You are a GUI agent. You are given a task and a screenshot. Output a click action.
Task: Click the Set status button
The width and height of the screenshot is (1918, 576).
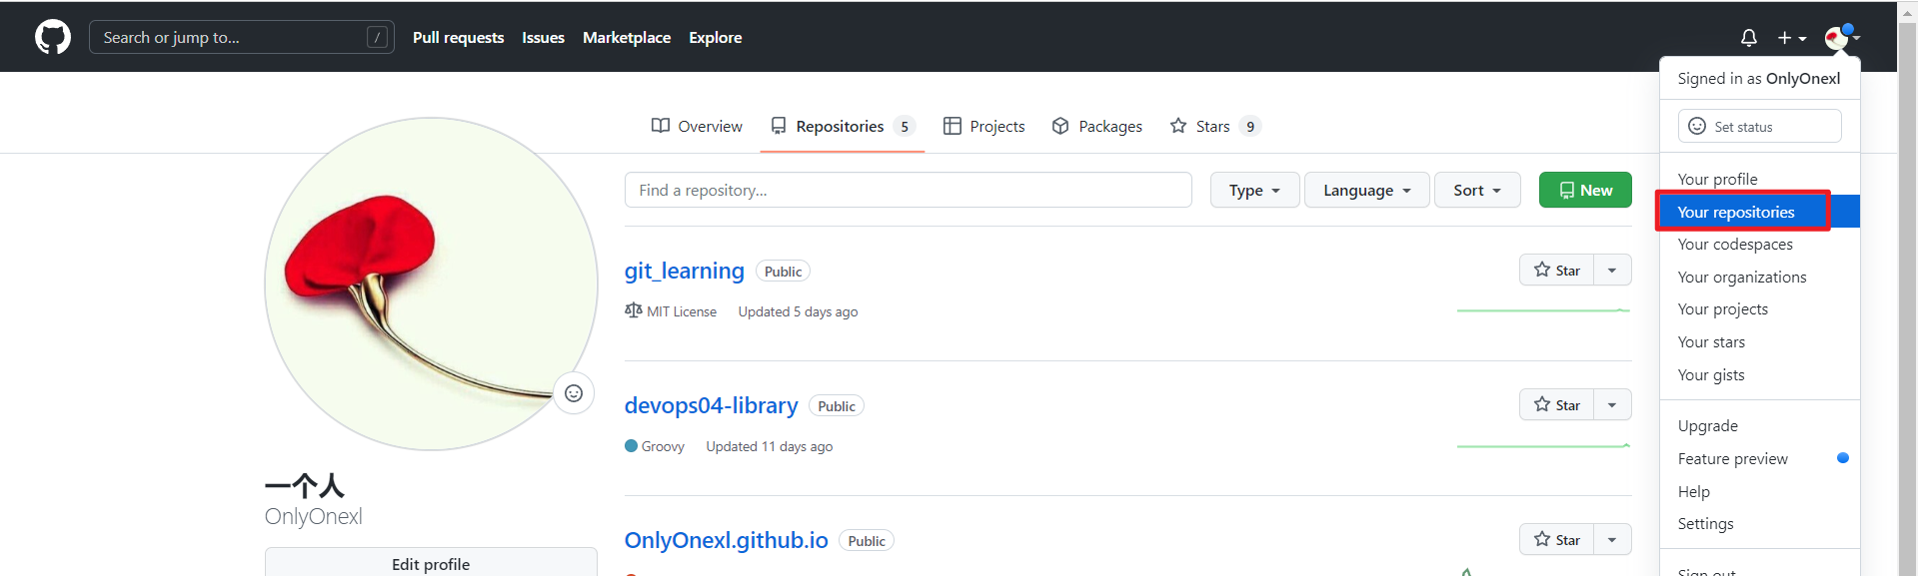1758,127
